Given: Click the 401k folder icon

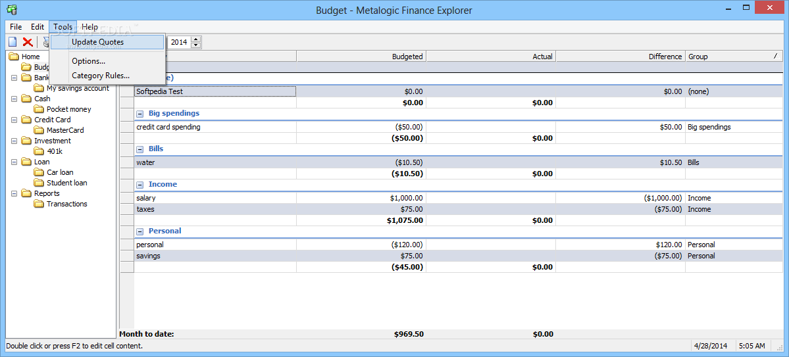Looking at the screenshot, I should [x=39, y=151].
